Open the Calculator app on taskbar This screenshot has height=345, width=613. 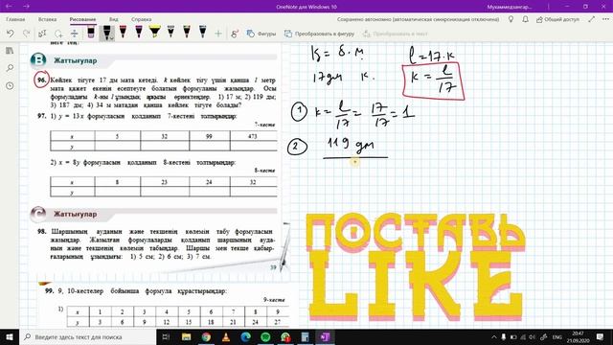point(305,336)
